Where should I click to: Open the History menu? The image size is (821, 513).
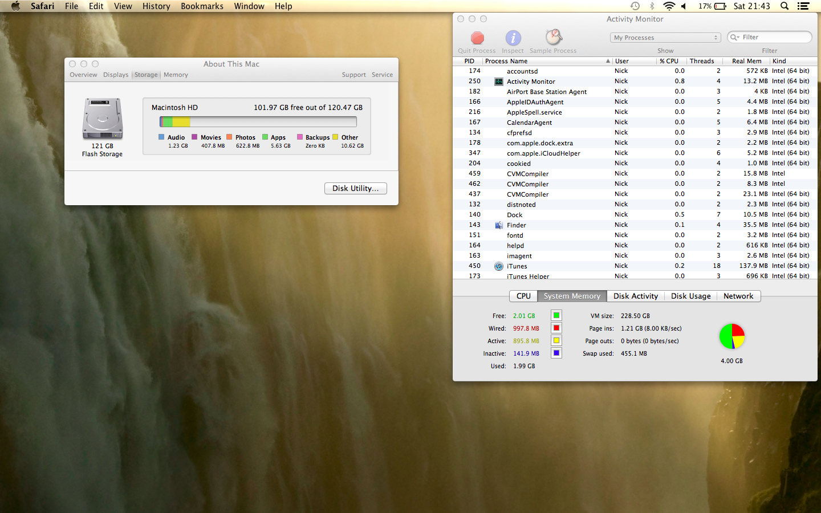156,6
